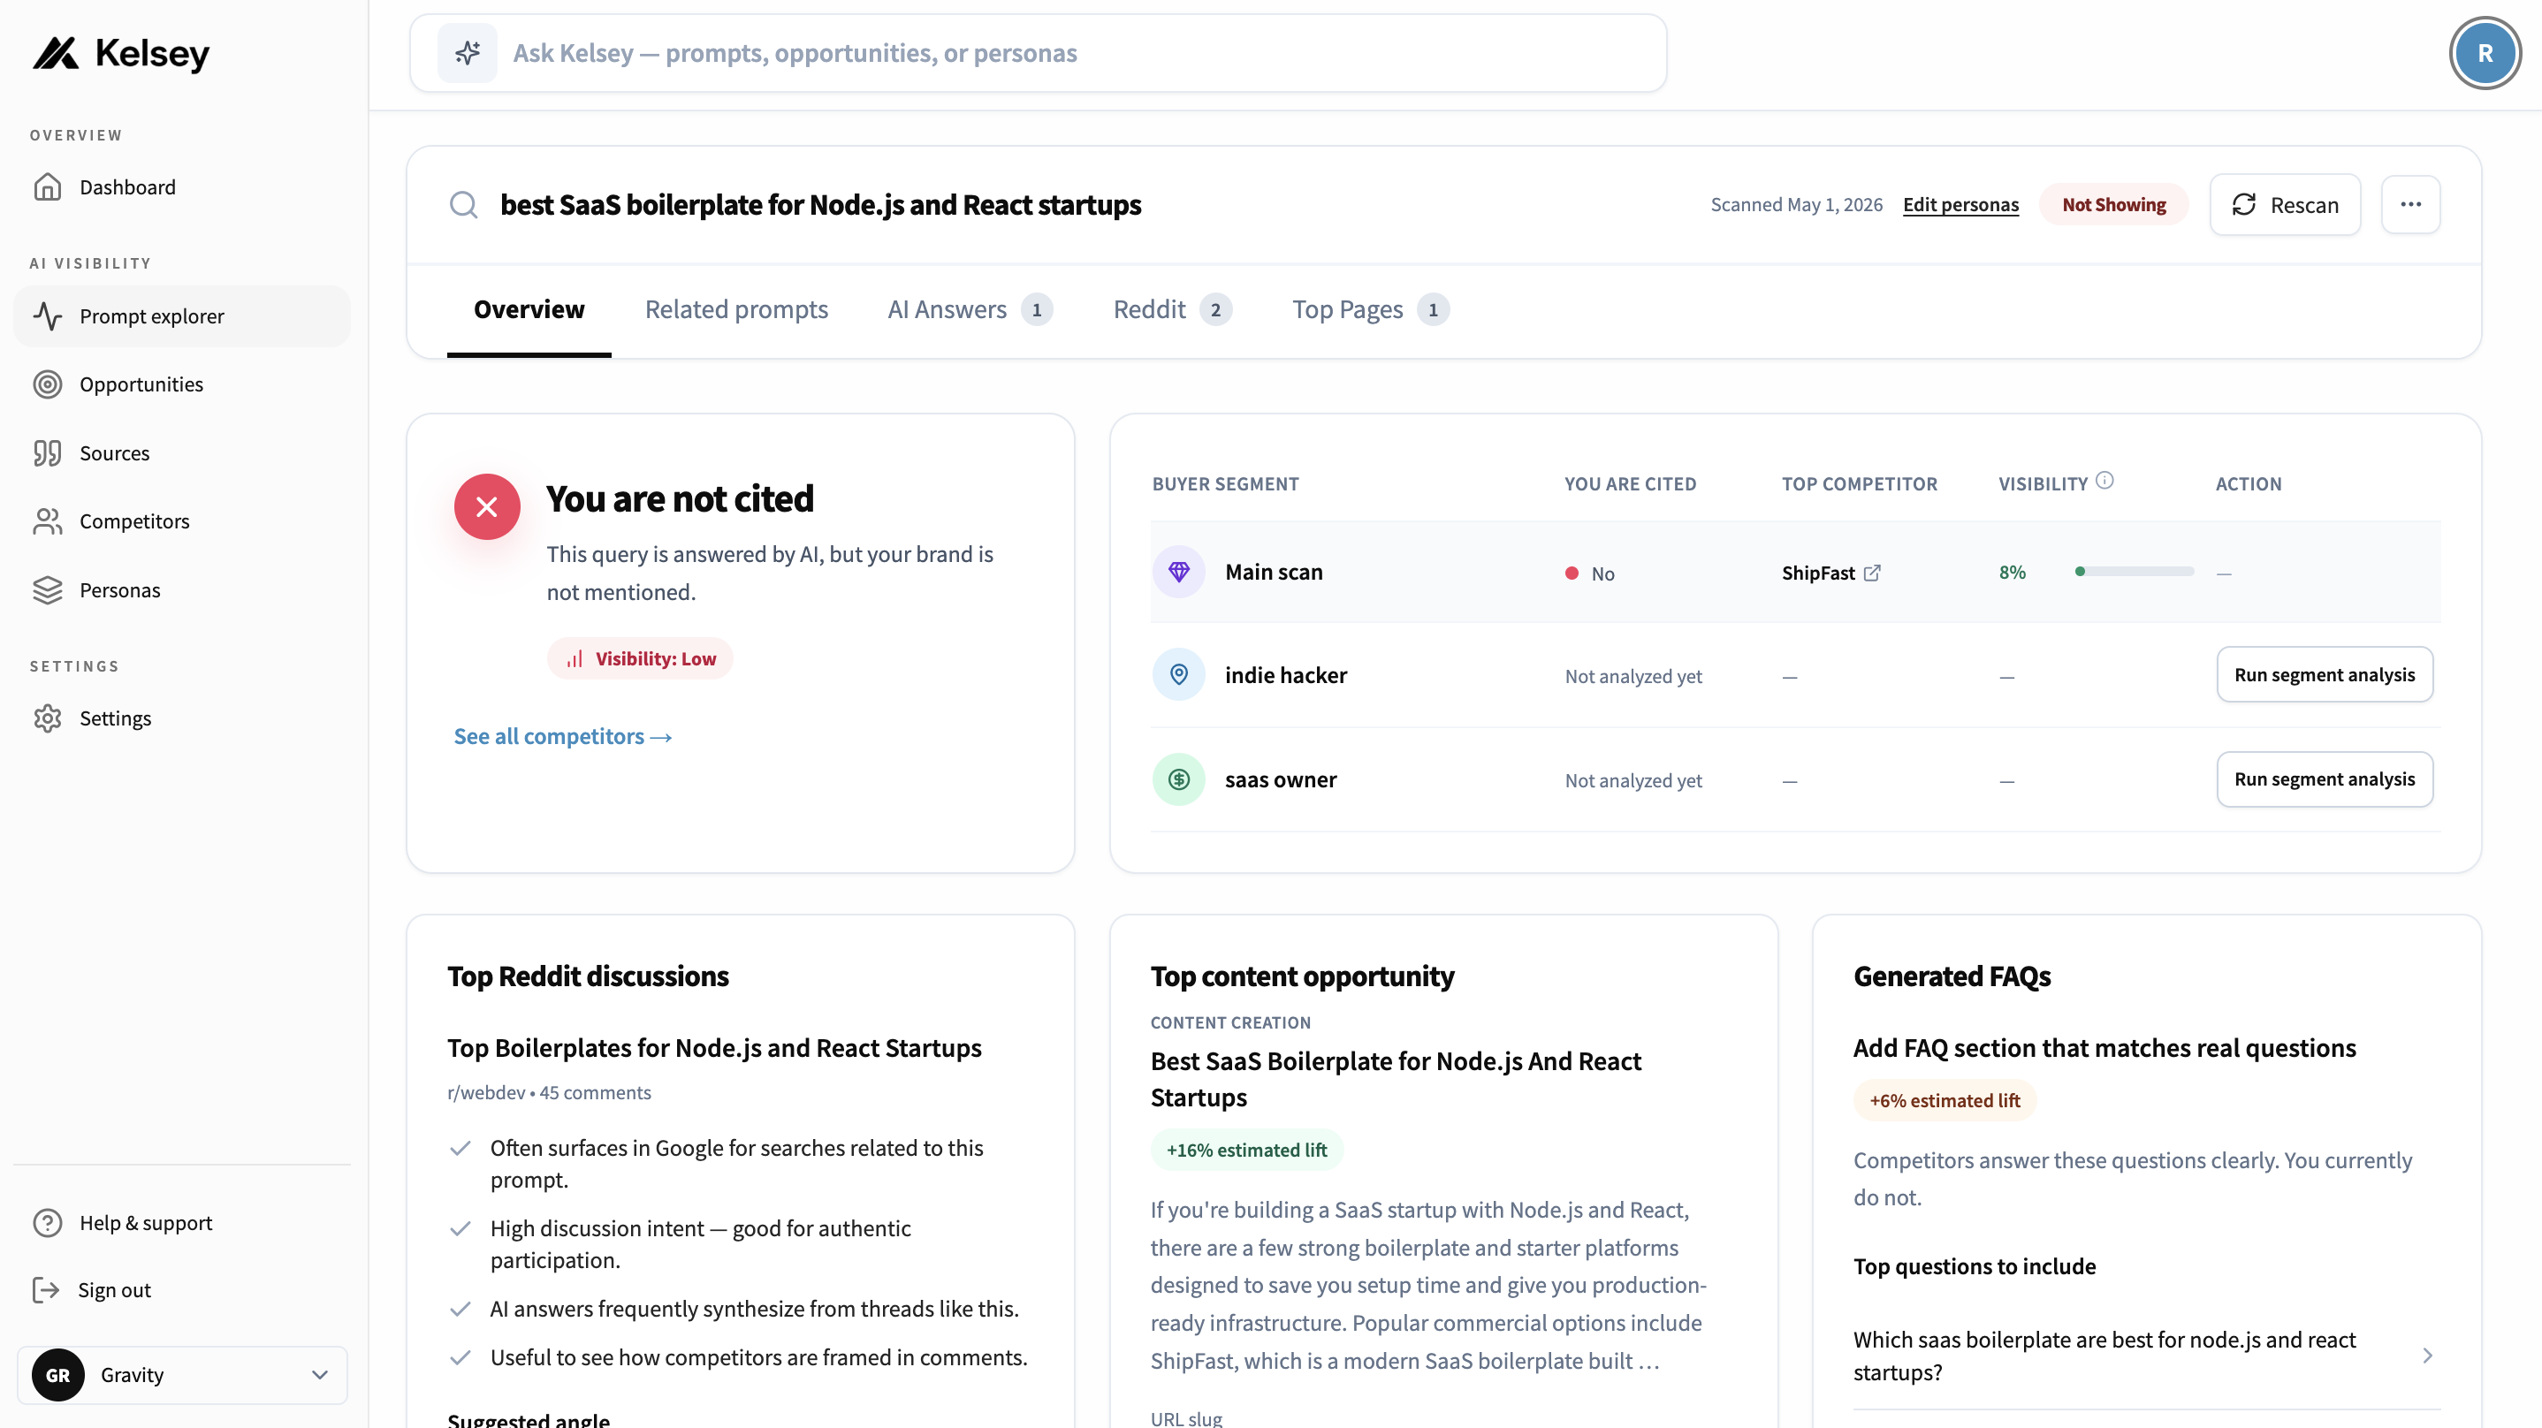Image resolution: width=2542 pixels, height=1428 pixels.
Task: Expand the Gravity workspace dropdown chevron
Action: tap(319, 1375)
